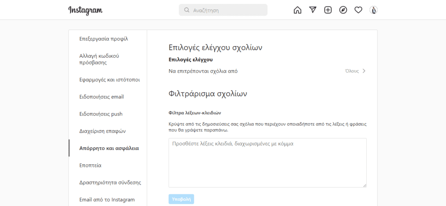Open the profile avatar menu
The height and width of the screenshot is (206, 446).
coord(373,10)
